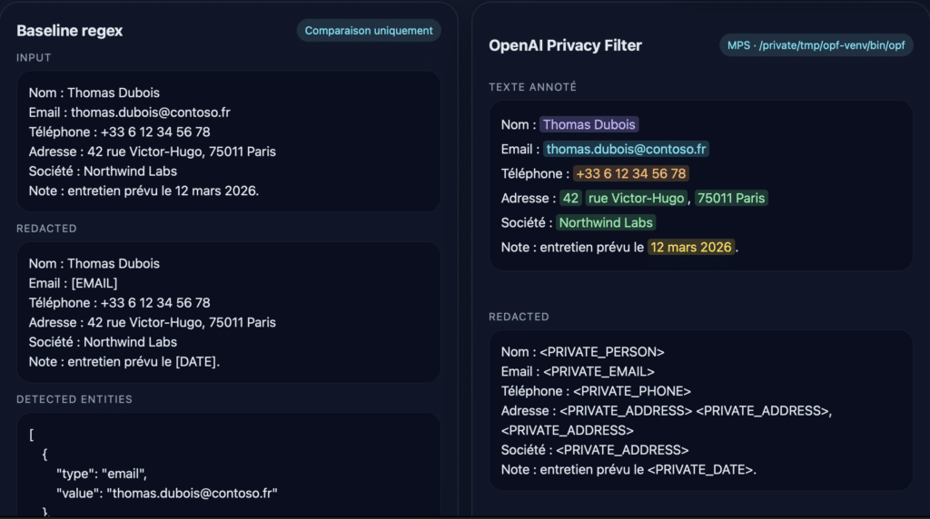This screenshot has width=930, height=519.
Task: Click the "TEXTE ANNOTÉ" section label
Action: [532, 87]
